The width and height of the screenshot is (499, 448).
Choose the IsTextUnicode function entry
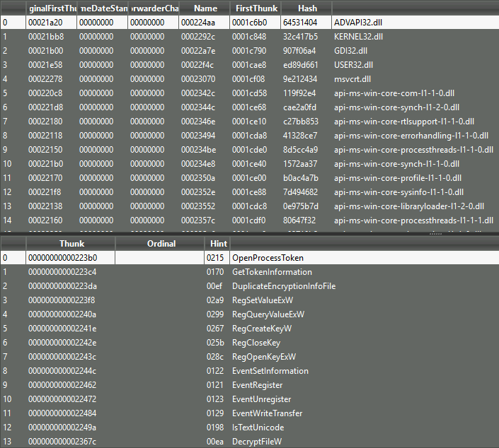pos(258,428)
